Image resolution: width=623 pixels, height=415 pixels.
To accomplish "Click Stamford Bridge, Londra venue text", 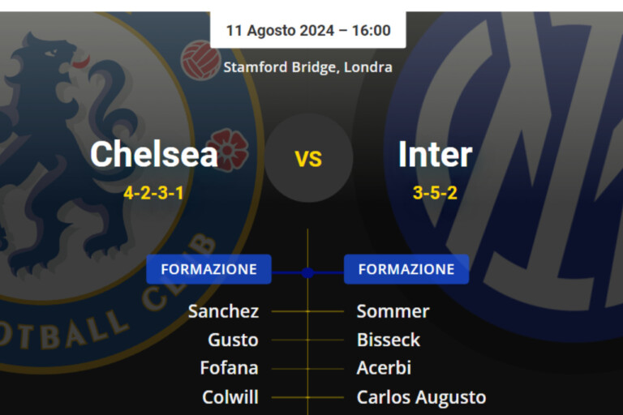I will click(308, 66).
